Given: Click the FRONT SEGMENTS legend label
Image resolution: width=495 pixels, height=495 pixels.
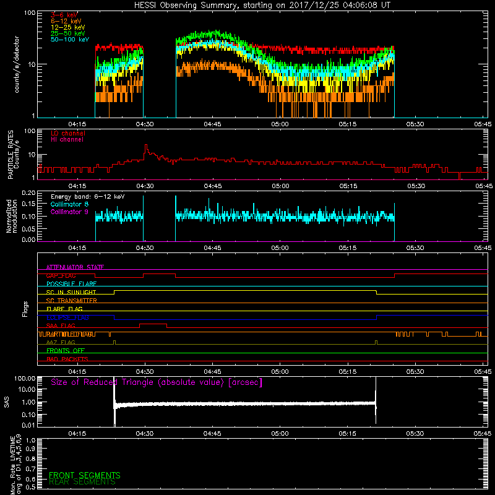Looking at the screenshot, I should pos(85,475).
